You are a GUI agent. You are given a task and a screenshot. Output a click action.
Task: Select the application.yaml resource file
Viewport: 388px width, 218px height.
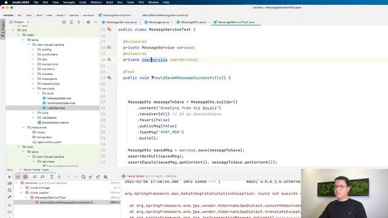tap(49, 142)
